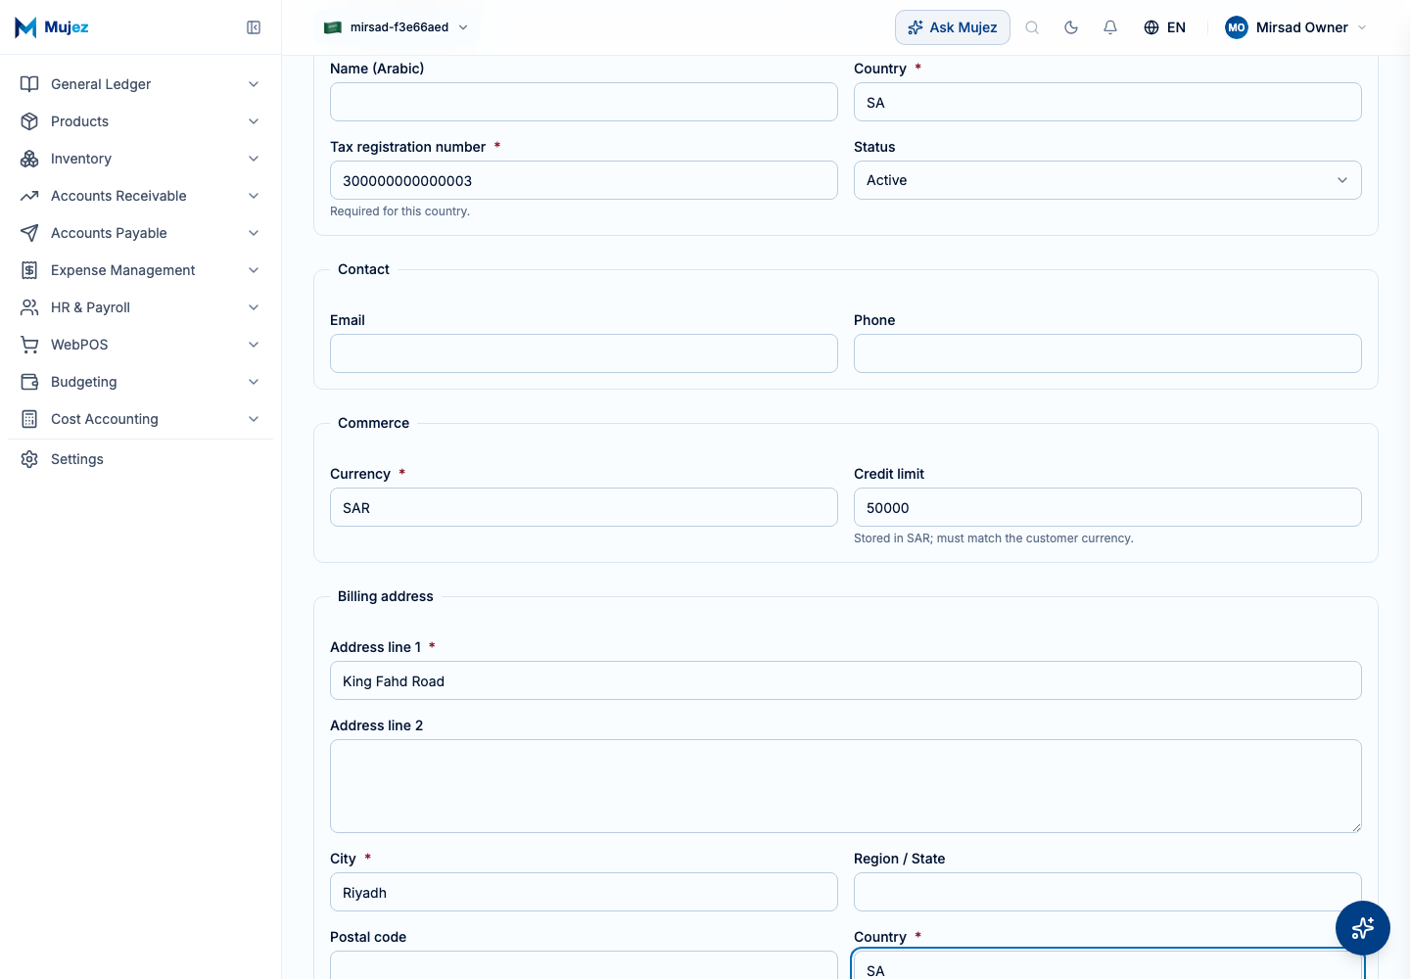The height and width of the screenshot is (979, 1410).
Task: Click the billing address Country field
Action: click(1107, 965)
